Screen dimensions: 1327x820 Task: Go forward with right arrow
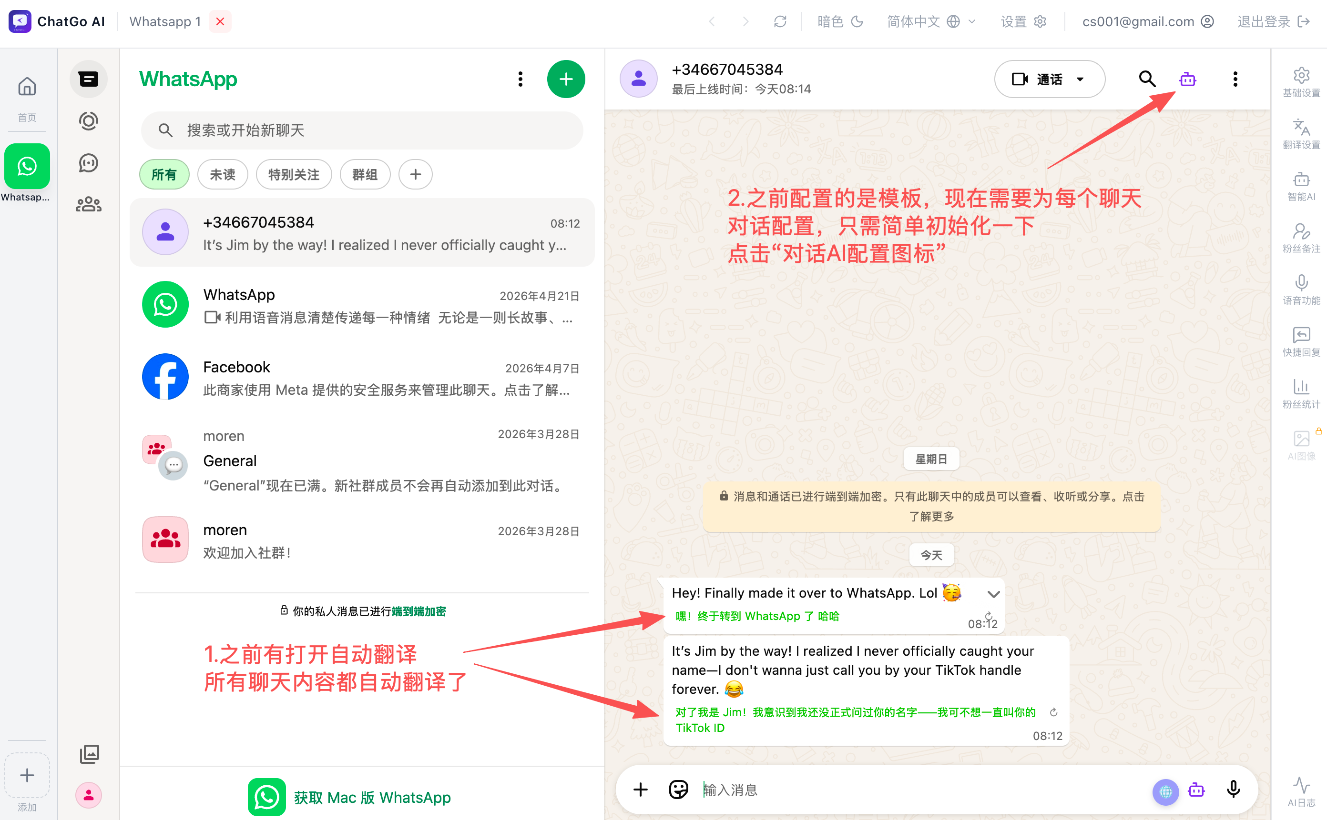[x=745, y=22]
